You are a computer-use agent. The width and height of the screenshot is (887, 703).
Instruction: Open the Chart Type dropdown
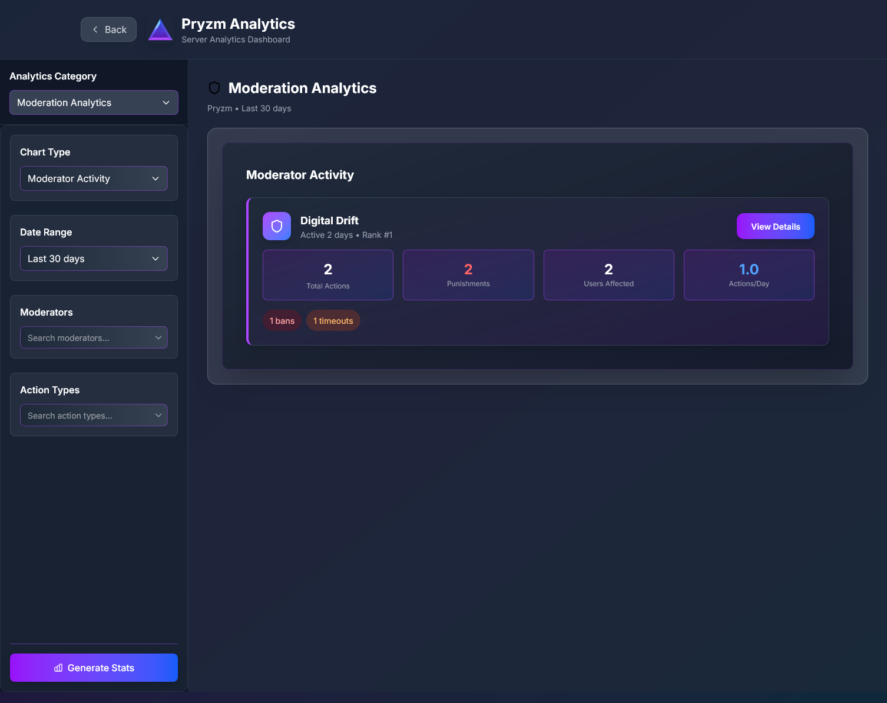[94, 178]
